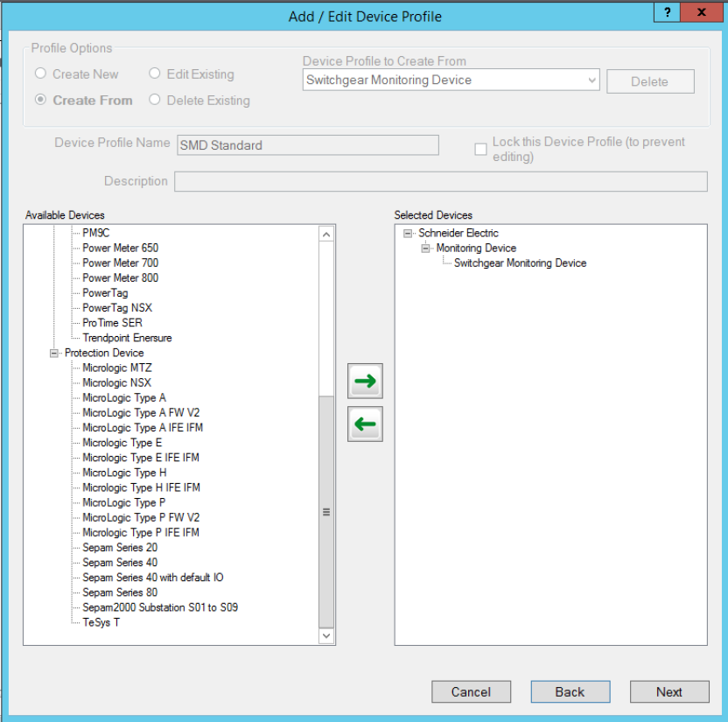
Task: Select Micrologic MTZ in Available Devices
Action: click(x=116, y=368)
